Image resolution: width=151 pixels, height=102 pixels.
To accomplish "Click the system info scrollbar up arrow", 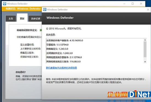I will pyautogui.click(x=145, y=40).
